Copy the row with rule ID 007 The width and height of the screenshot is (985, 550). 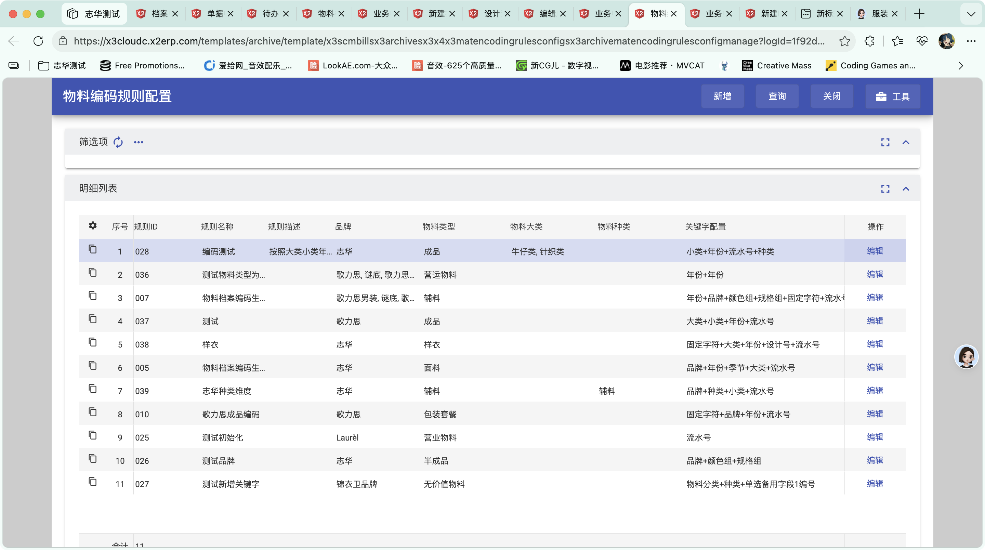tap(93, 296)
